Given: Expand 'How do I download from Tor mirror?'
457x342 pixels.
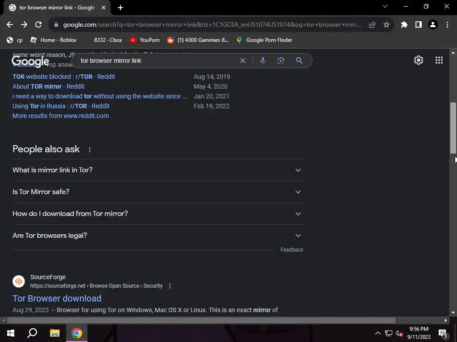Looking at the screenshot, I should 158,214.
